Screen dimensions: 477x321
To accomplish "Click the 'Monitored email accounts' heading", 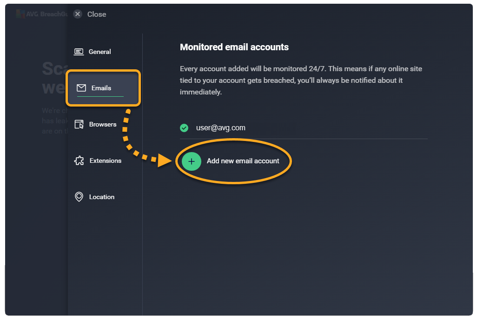I will click(234, 47).
